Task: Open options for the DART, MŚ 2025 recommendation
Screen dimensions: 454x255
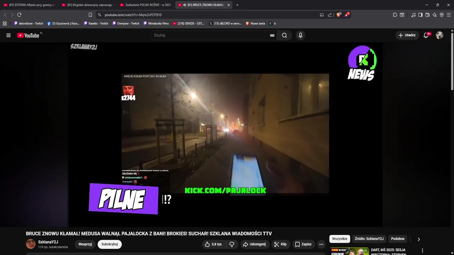Action: [x=422, y=251]
